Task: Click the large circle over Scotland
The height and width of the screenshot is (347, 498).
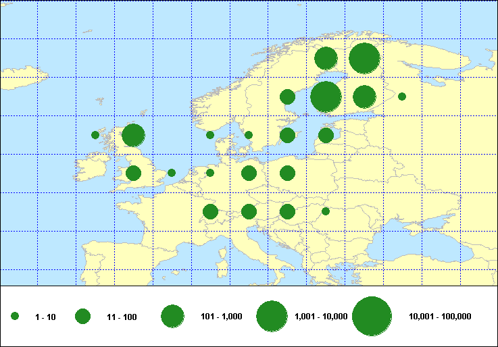Action: click(133, 135)
